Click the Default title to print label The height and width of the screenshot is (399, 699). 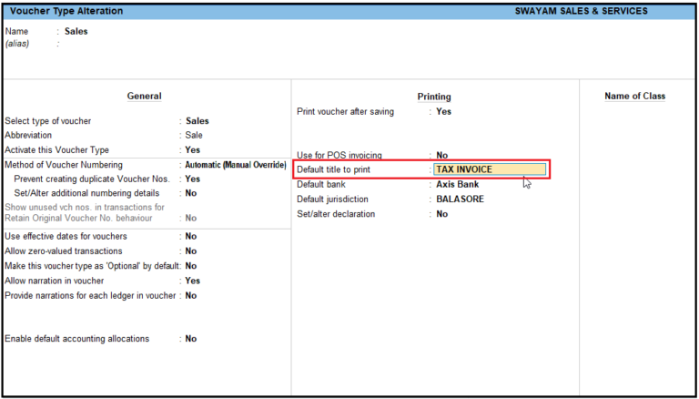[x=333, y=169]
